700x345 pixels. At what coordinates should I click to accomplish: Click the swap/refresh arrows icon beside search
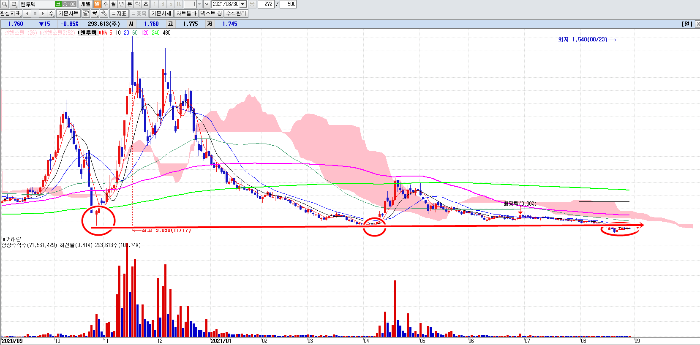click(14, 4)
